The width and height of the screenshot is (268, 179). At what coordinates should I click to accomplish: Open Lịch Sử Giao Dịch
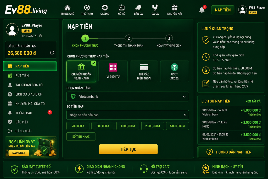[x=30, y=94]
